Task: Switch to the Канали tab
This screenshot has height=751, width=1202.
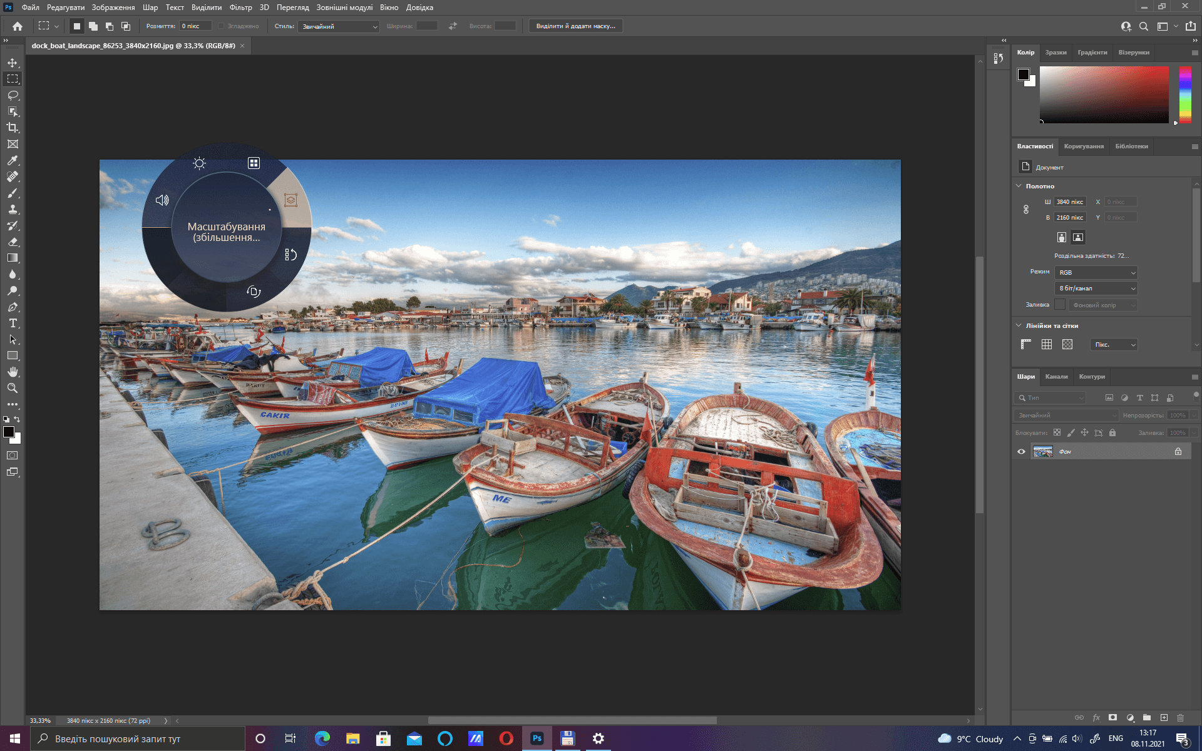Action: 1056,377
